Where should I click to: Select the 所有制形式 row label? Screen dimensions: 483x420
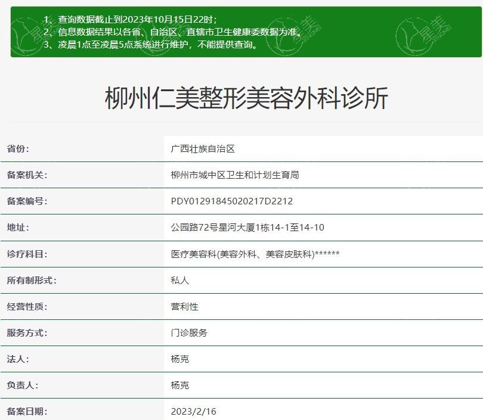31,280
